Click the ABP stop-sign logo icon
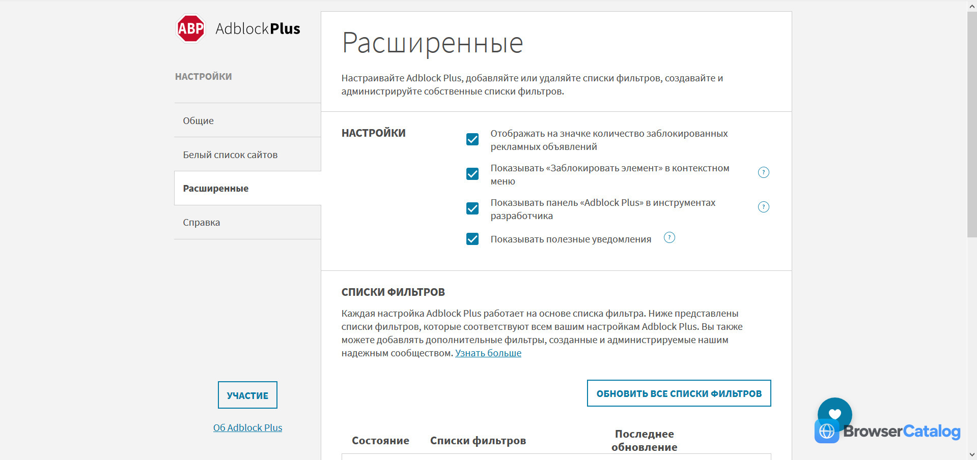The image size is (977, 460). pyautogui.click(x=190, y=28)
